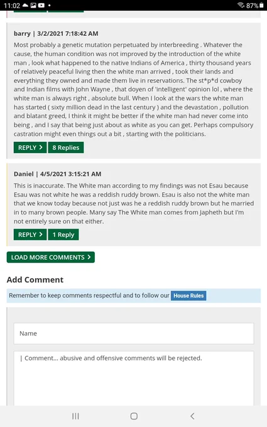Viewport: 267px width, 427px height.
Task: Select Daniel's comment timestamp header
Action: [58, 174]
